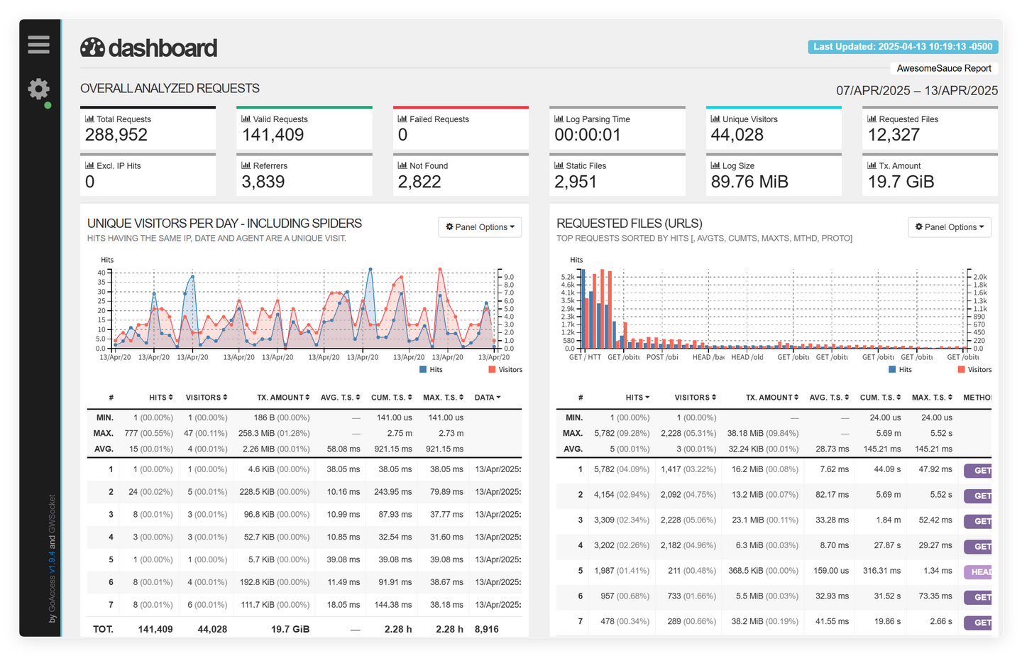Click the dashboard gauge logo icon
Image resolution: width=1022 pixels, height=656 pixels.
click(x=93, y=48)
